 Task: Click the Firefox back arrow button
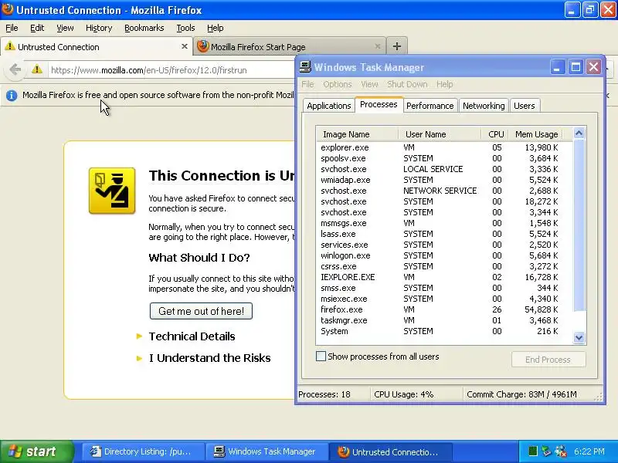point(15,70)
